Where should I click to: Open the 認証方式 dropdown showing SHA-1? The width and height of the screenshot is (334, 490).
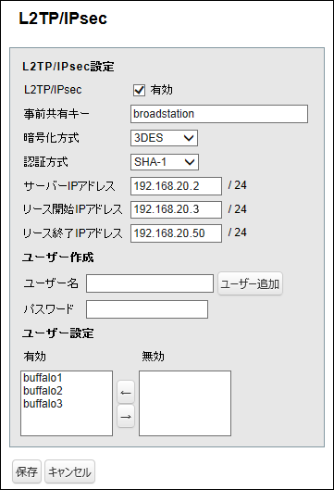(165, 162)
